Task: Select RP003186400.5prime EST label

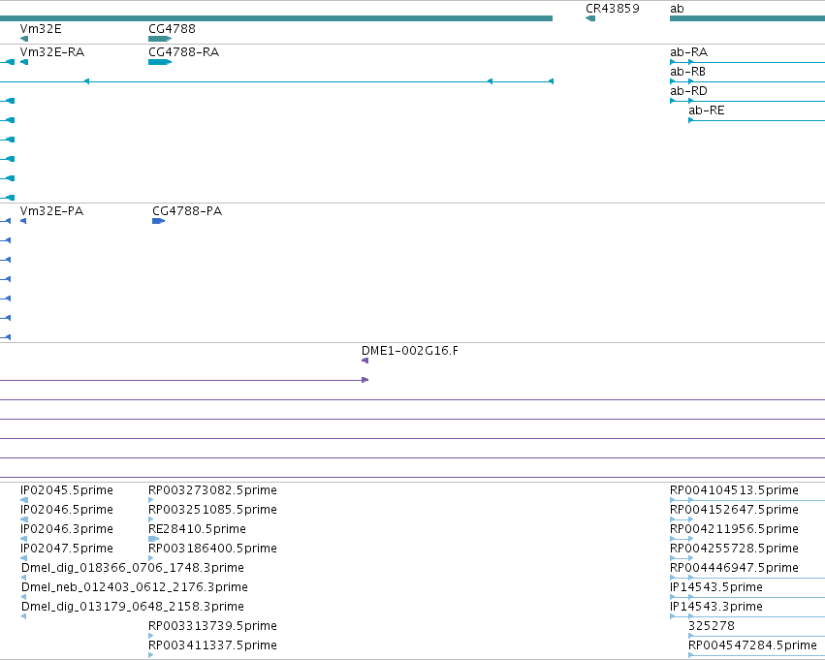Action: 212,549
